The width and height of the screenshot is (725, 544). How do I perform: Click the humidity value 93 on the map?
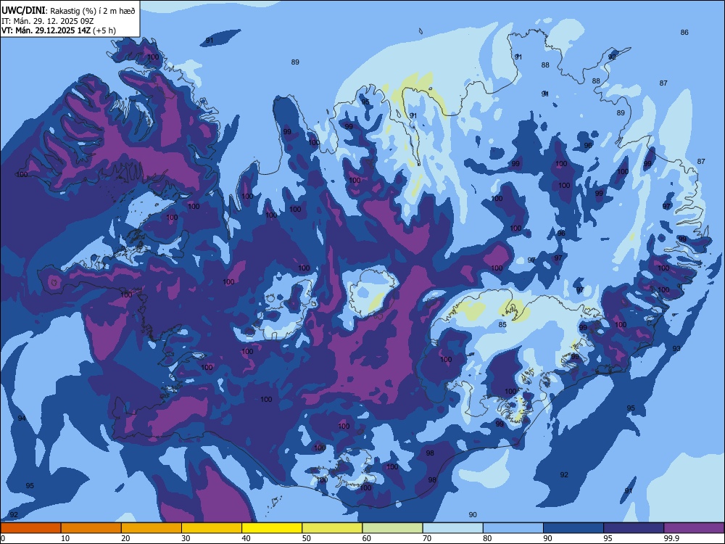(676, 348)
